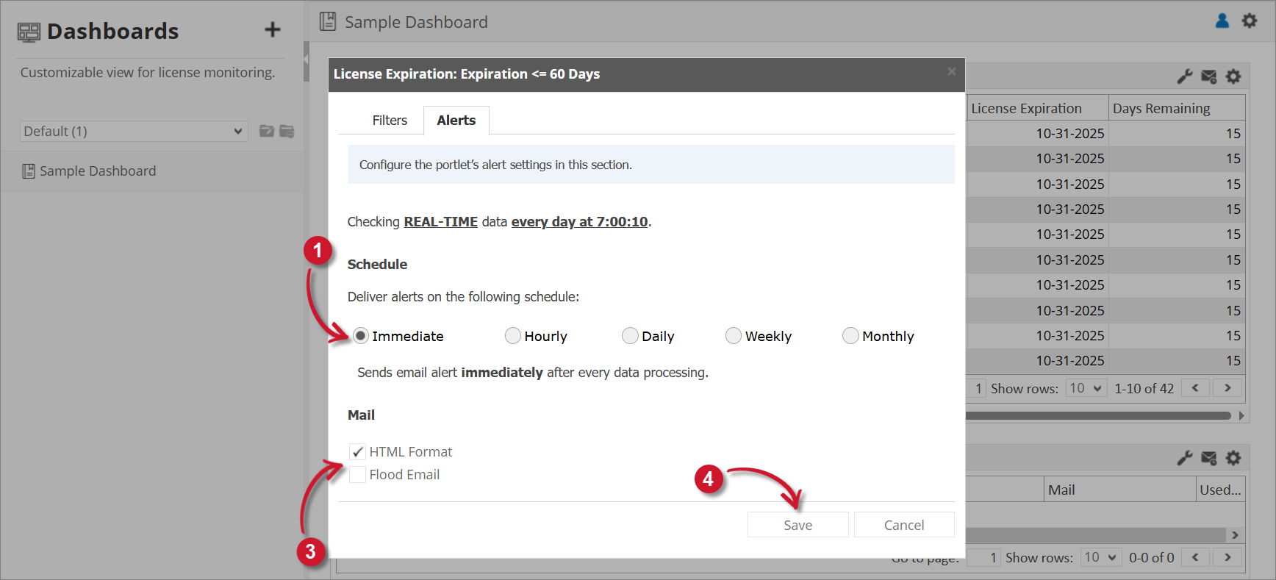
Task: Click the lower table page number field
Action: pos(983,557)
